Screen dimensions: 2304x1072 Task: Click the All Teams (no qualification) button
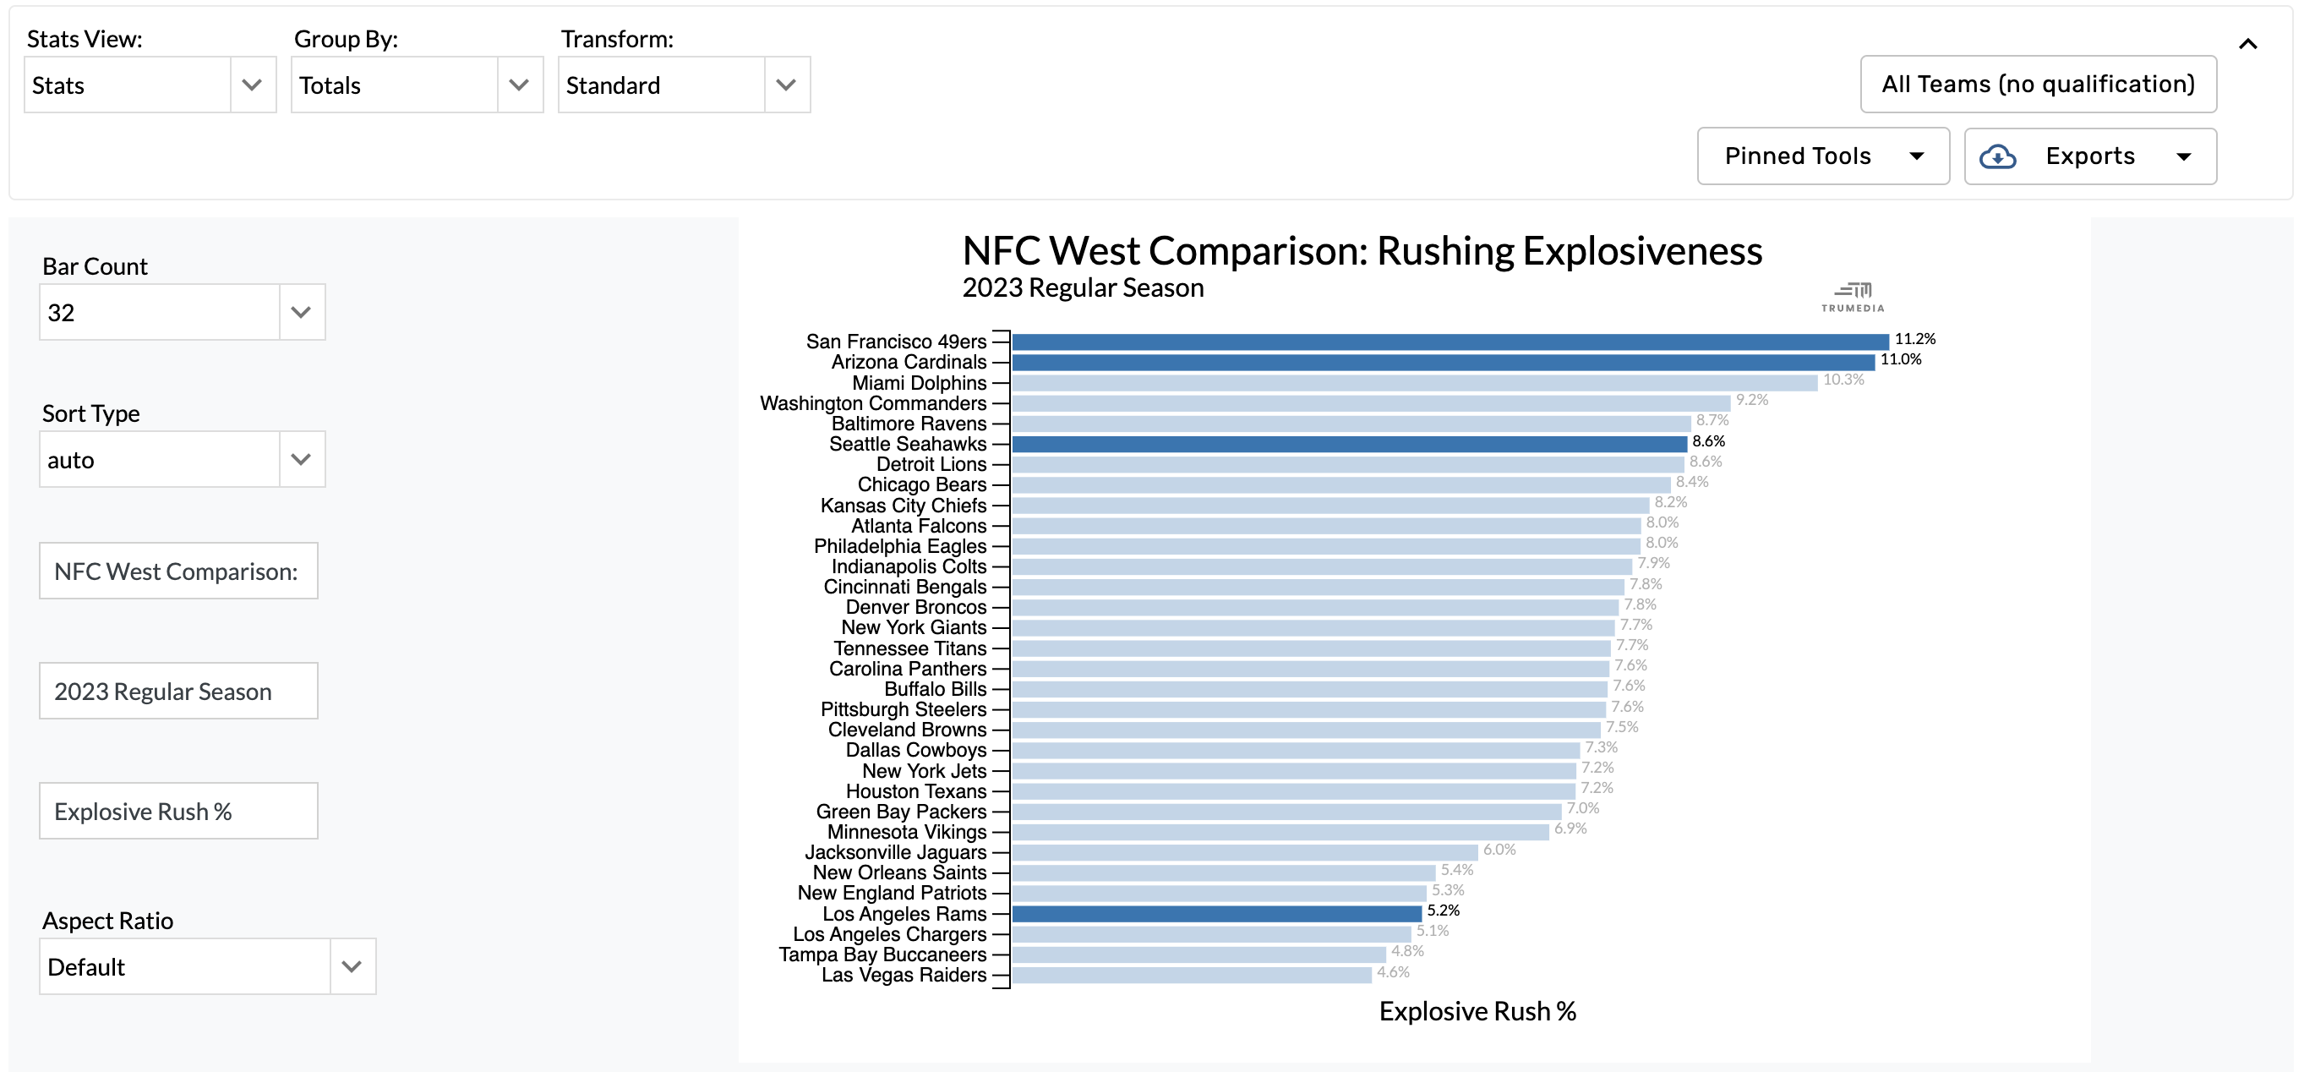(2038, 83)
